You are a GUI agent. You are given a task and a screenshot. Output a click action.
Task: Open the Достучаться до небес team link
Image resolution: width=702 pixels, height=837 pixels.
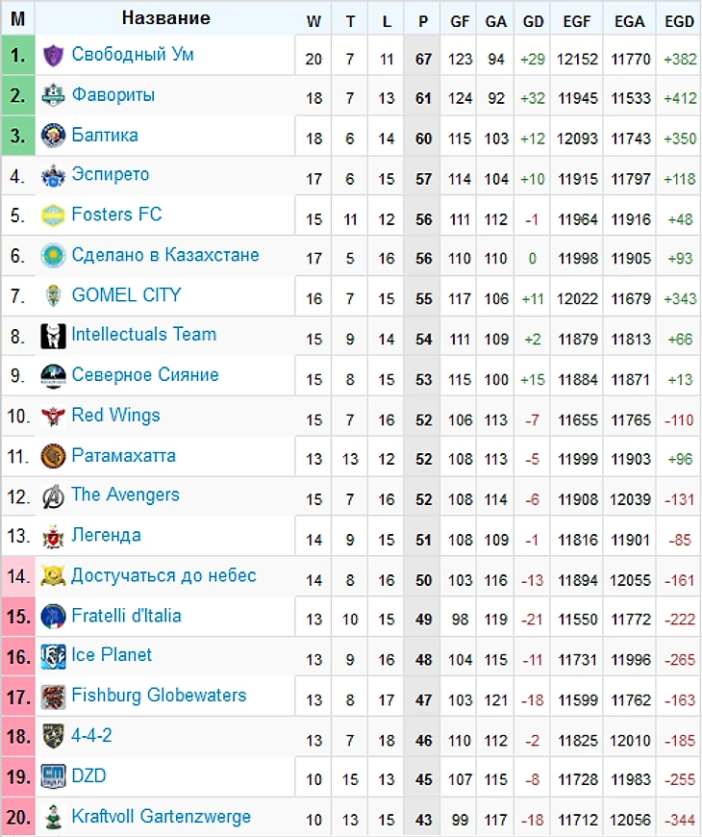(163, 575)
